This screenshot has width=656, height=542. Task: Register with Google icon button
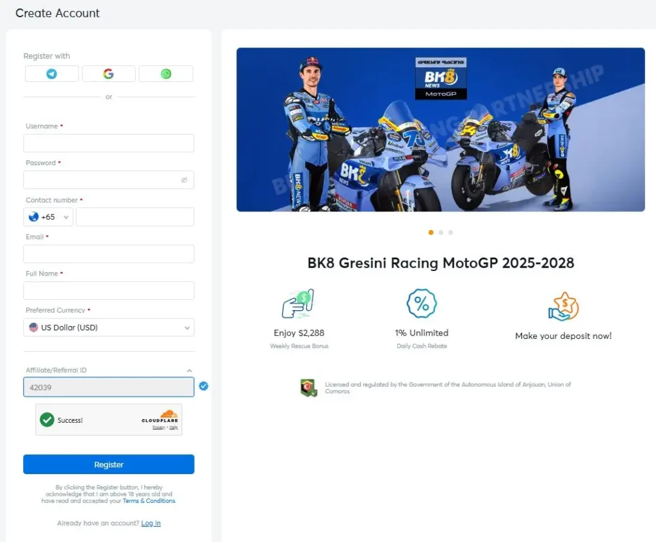(108, 74)
